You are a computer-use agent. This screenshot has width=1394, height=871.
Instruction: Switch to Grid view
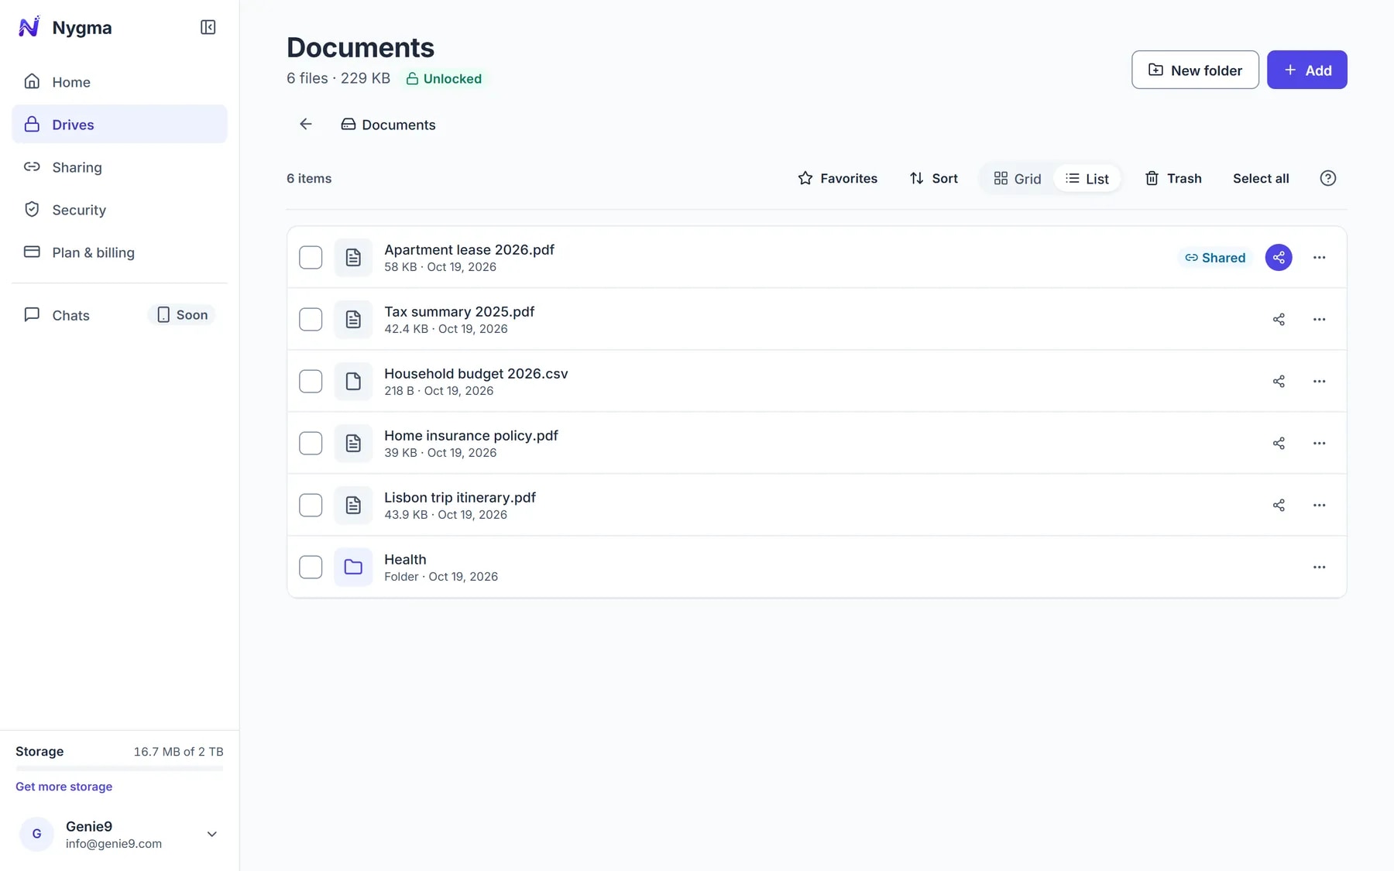pos(1017,178)
